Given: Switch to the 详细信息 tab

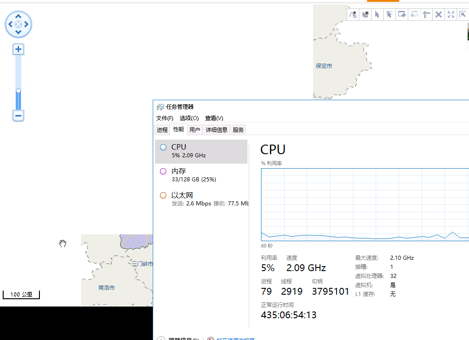Looking at the screenshot, I should pyautogui.click(x=216, y=130).
